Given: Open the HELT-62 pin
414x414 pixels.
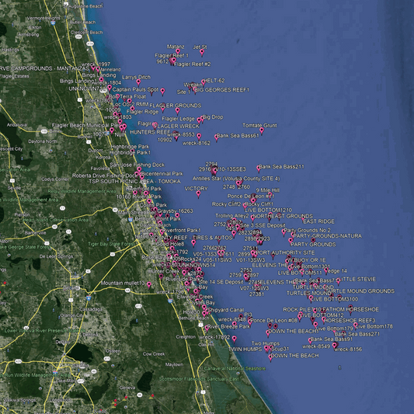Looking at the screenshot, I should click(x=204, y=82).
